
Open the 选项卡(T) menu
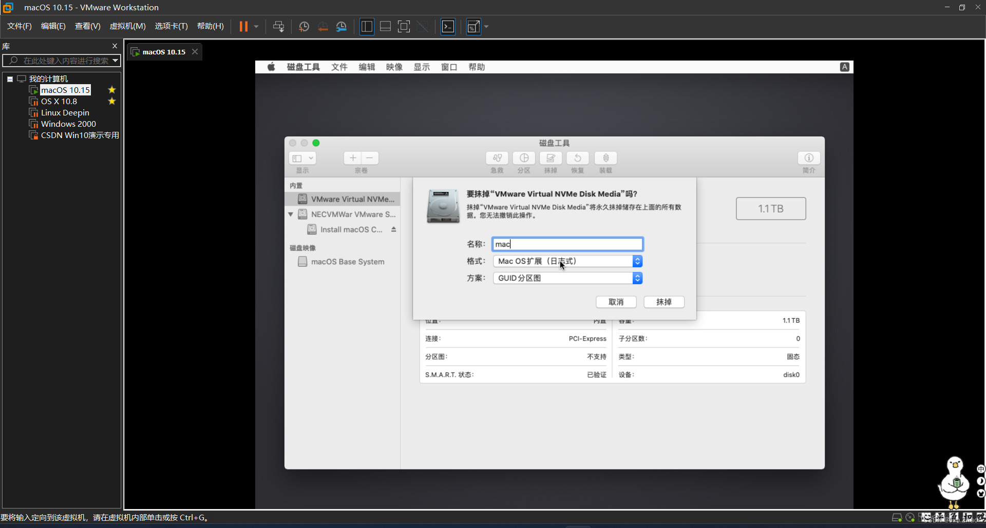coord(172,26)
